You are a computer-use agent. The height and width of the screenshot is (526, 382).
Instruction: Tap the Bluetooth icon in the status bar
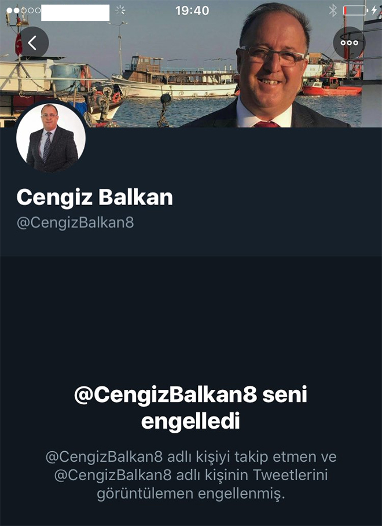(x=332, y=11)
